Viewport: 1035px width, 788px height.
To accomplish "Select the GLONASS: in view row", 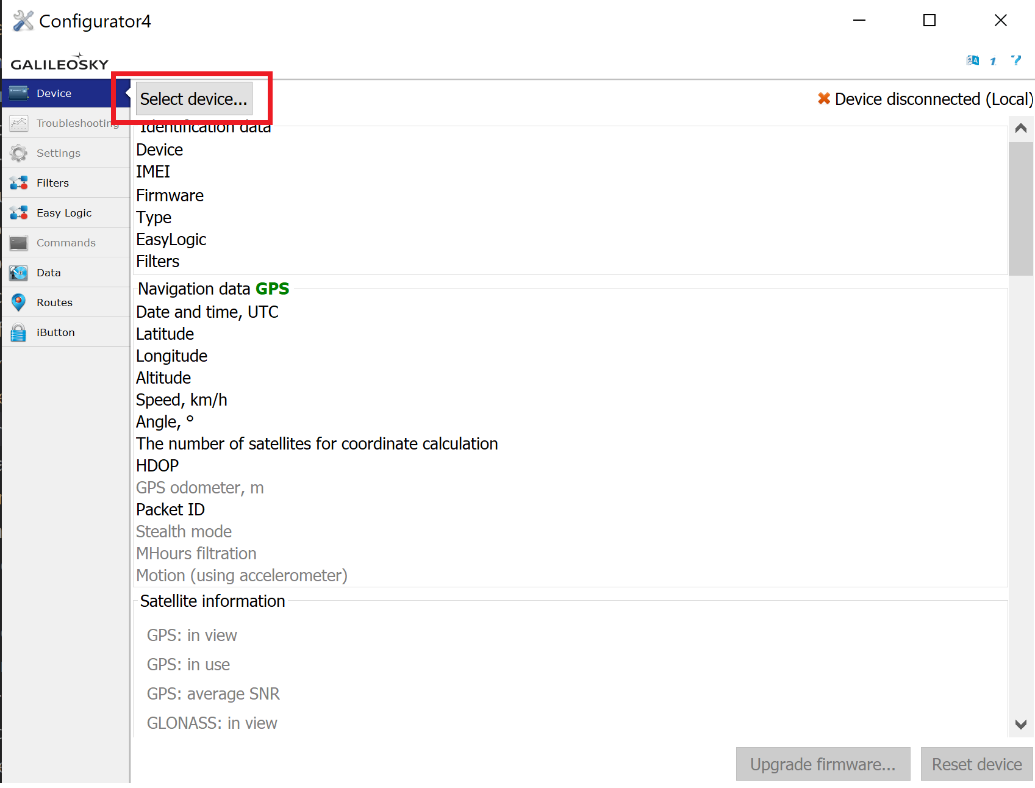I will pyautogui.click(x=212, y=723).
